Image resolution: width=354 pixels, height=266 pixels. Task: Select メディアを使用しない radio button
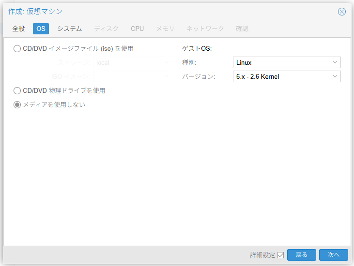(x=17, y=104)
